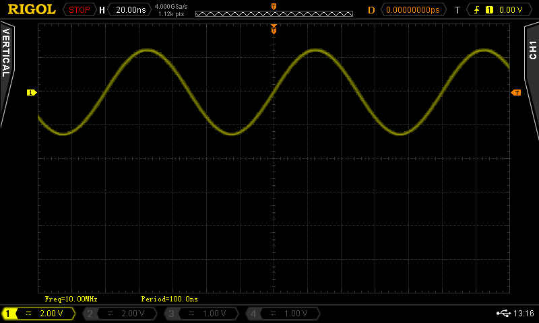Click the waveform memory overview bar
539x323 pixels.
click(x=274, y=13)
